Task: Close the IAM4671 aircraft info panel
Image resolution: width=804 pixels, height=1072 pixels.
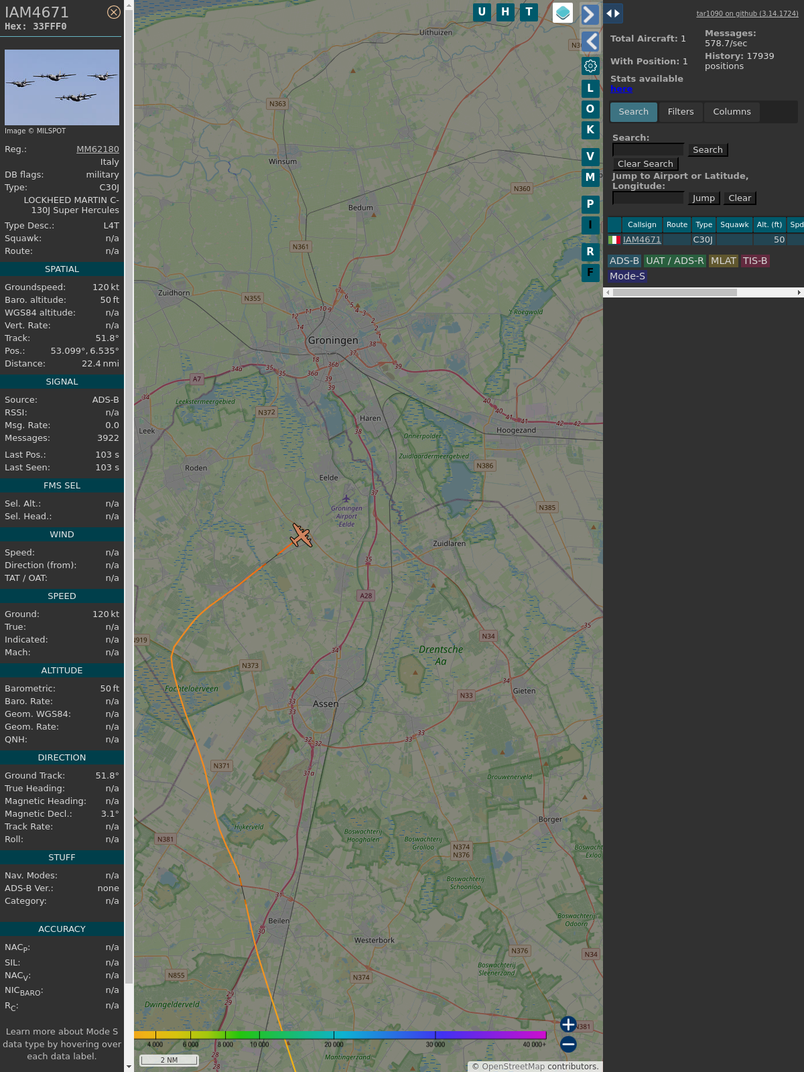Action: click(x=114, y=12)
